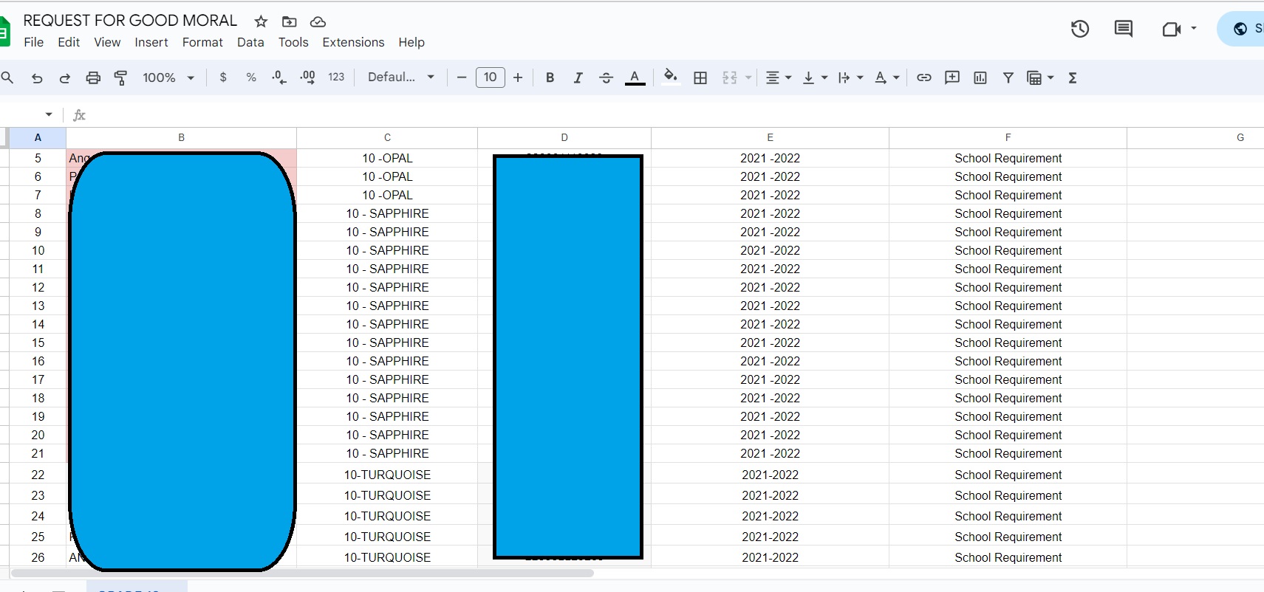Select School Requirement cell in row 10
The width and height of the screenshot is (1264, 592).
(x=1008, y=250)
